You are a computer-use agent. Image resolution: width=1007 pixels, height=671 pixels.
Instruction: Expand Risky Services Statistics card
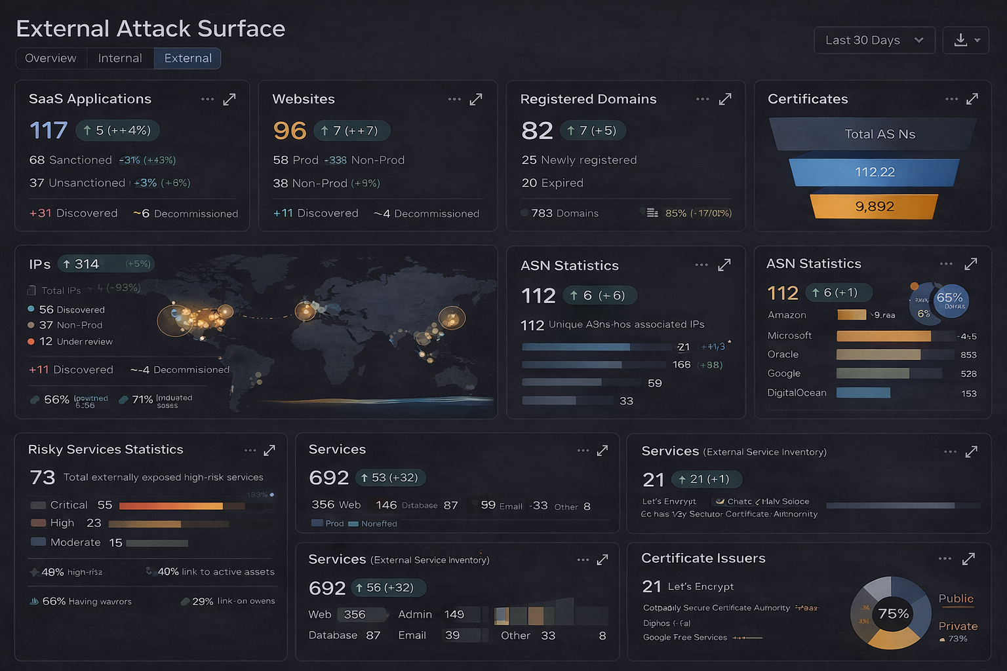(269, 451)
